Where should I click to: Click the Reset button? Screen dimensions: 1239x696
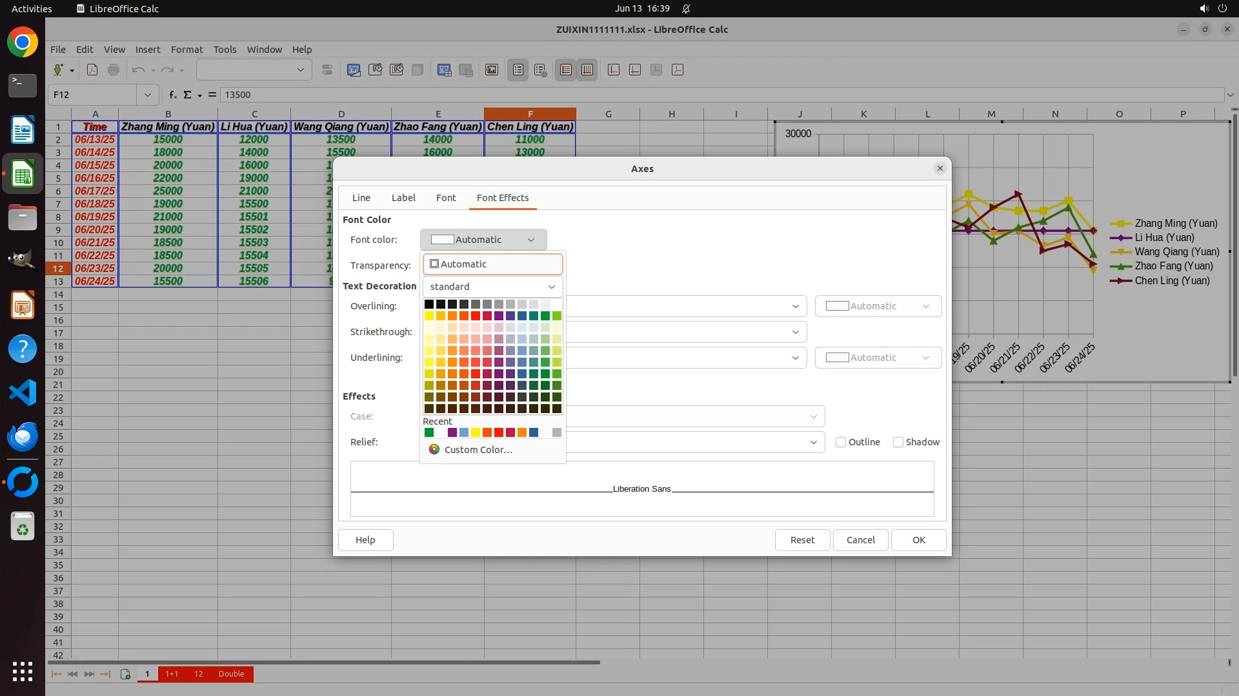[802, 540]
